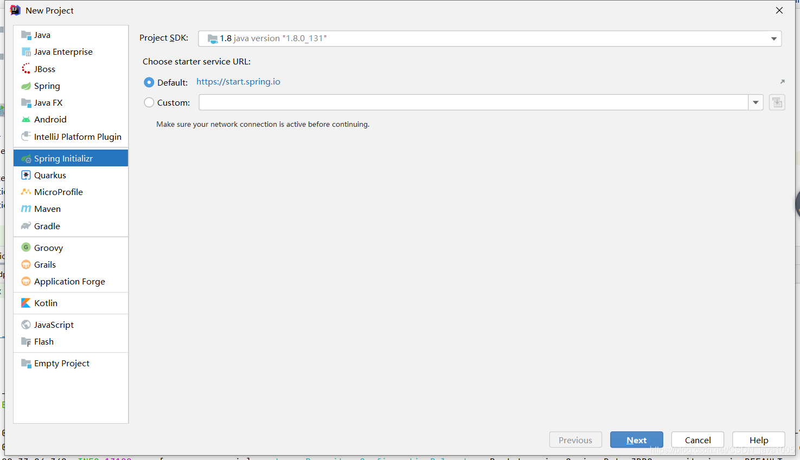The width and height of the screenshot is (800, 460).
Task: Click the IntelliJ logo in the title bar
Action: (x=15, y=10)
